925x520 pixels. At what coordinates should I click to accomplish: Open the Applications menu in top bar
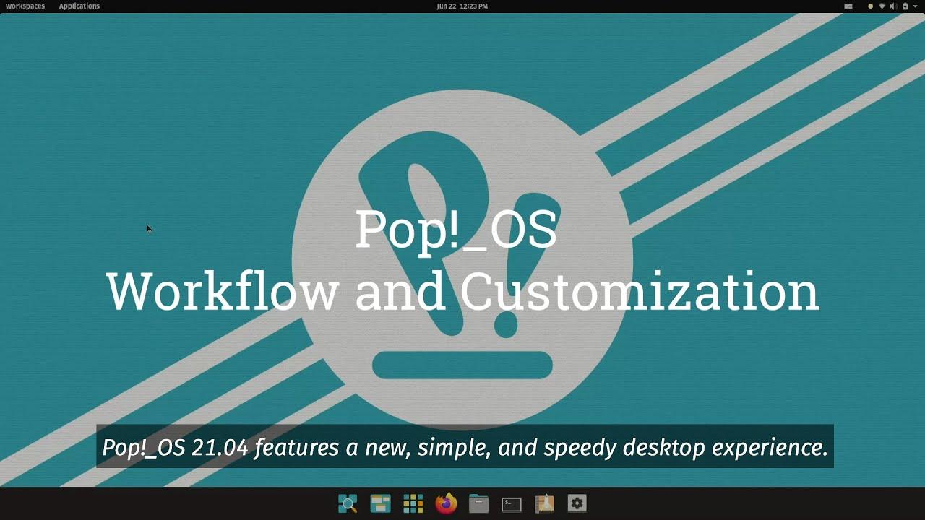coord(79,6)
